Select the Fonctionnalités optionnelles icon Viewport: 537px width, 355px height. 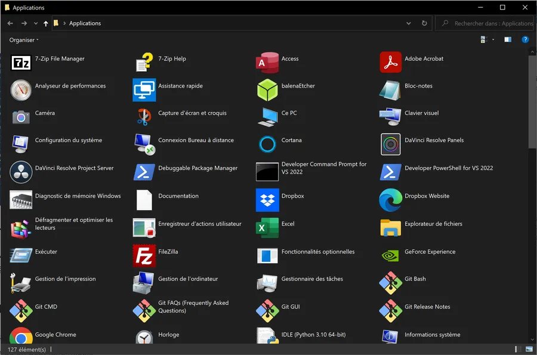coord(267,256)
